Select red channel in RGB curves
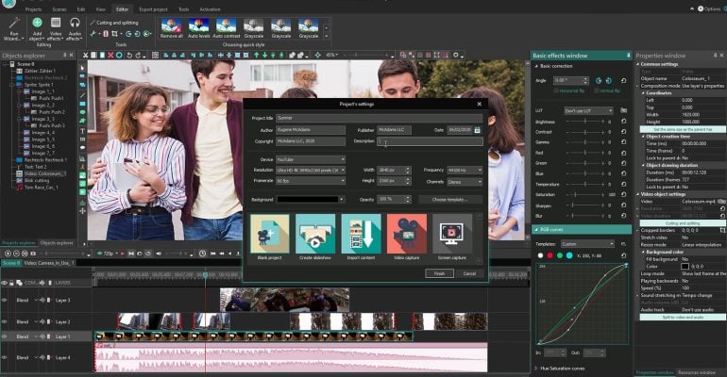Screen dimensions: 727x377 click(549, 255)
